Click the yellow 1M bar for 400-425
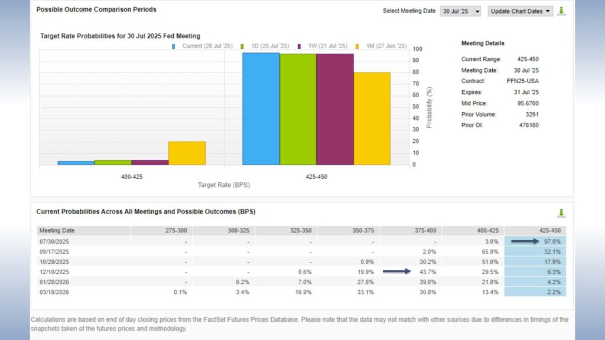 [186, 152]
